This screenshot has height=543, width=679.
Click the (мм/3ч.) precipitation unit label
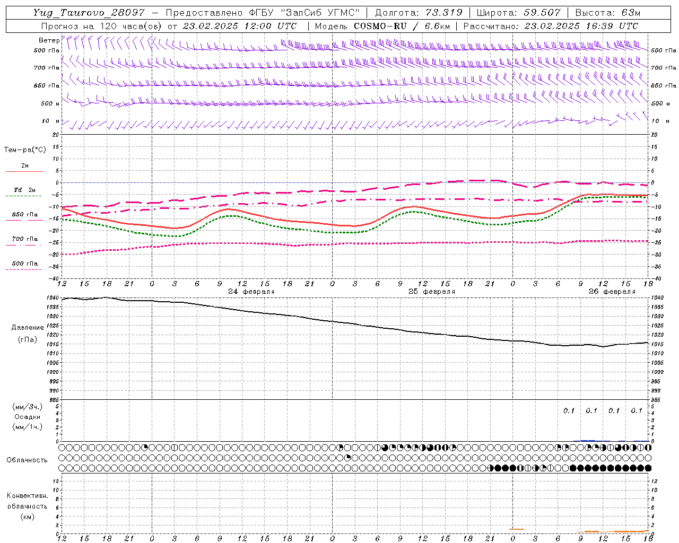(28, 407)
